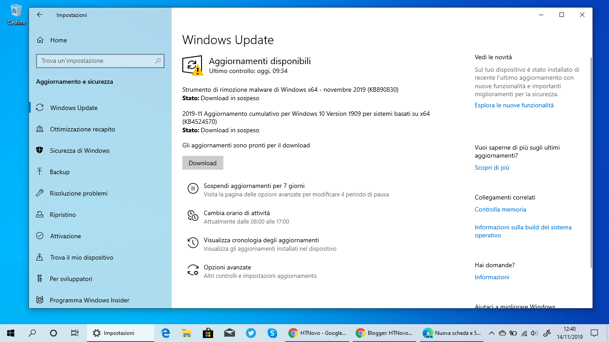Open Twitter app from taskbar
The width and height of the screenshot is (609, 342).
tap(251, 333)
